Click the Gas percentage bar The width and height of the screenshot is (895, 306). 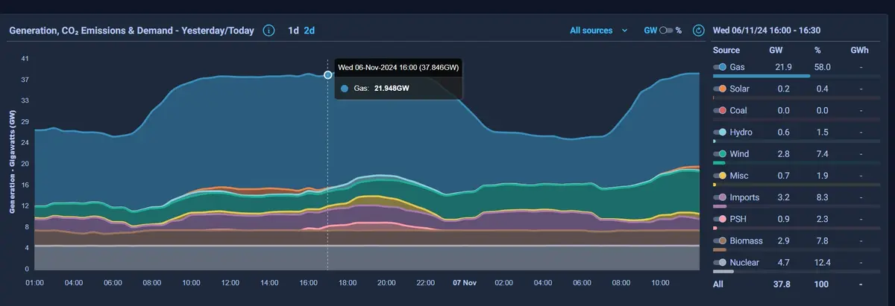pos(761,76)
